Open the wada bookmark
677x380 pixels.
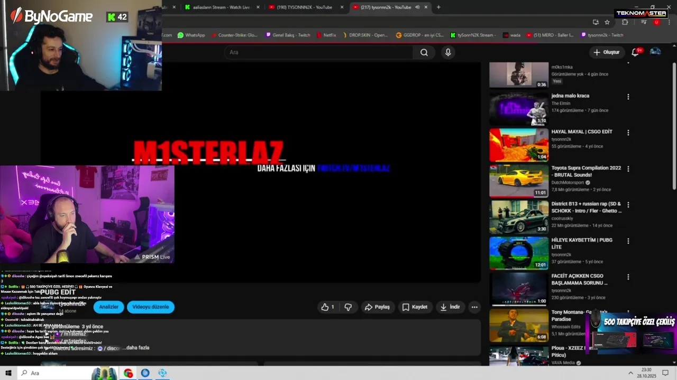click(511, 35)
